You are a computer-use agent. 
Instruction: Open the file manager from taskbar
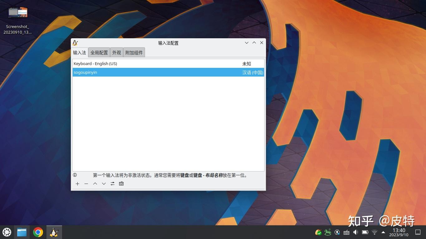[22, 232]
